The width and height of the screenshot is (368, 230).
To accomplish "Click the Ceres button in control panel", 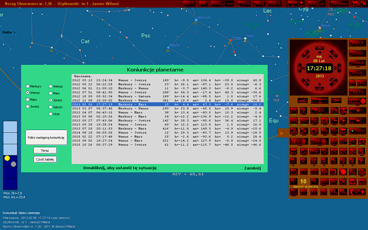I will [x=362, y=83].
